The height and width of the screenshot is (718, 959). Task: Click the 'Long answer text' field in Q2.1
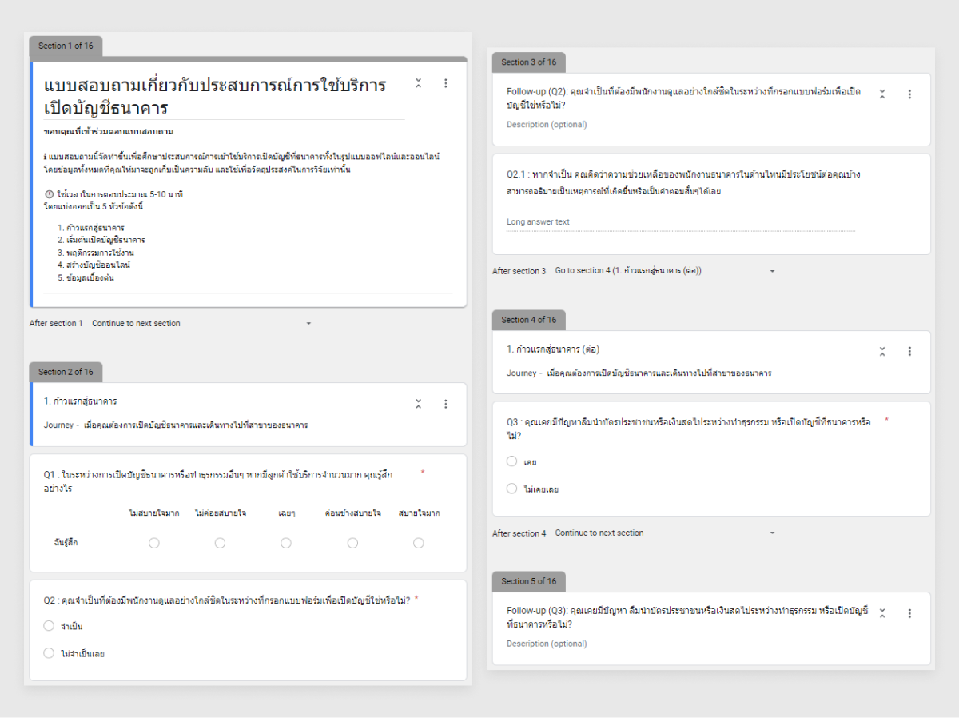[679, 222]
